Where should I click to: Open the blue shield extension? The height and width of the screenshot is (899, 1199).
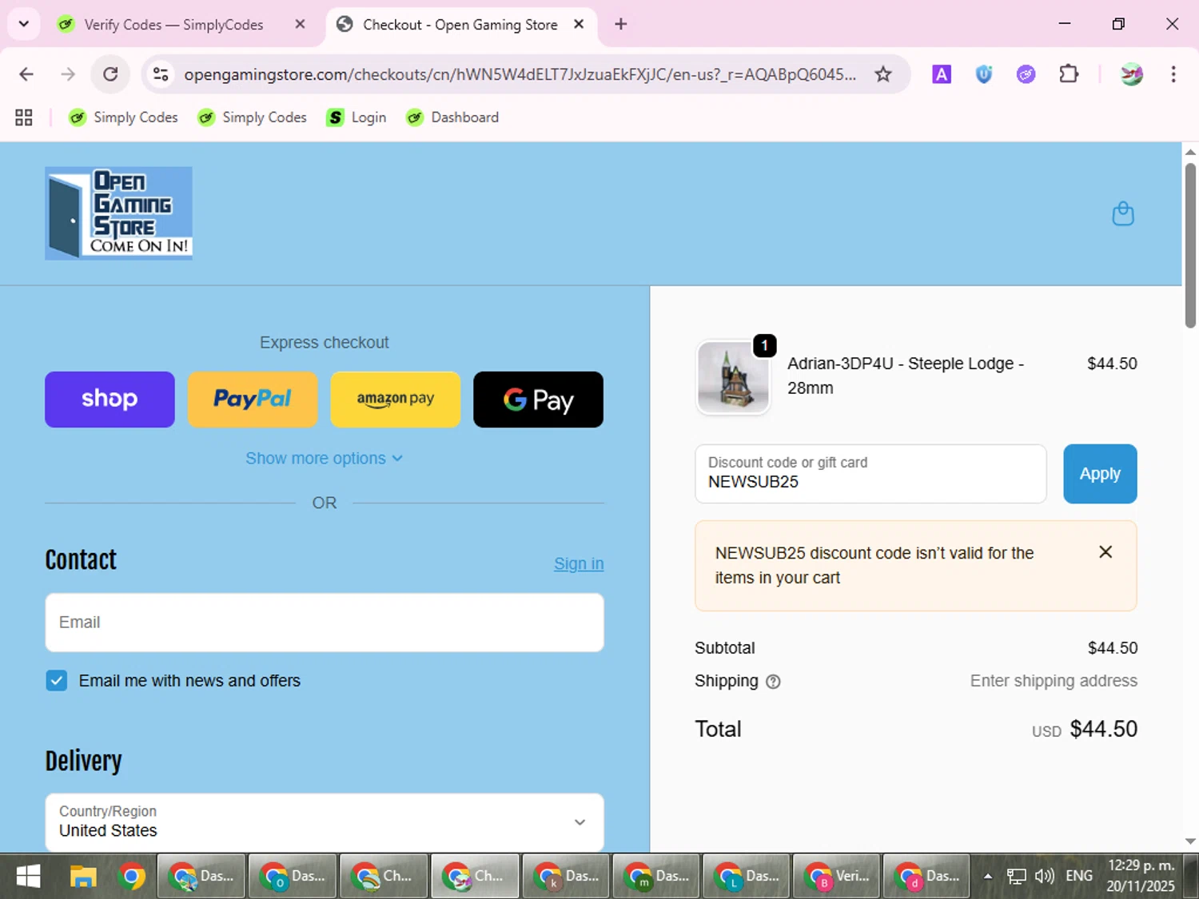point(984,74)
